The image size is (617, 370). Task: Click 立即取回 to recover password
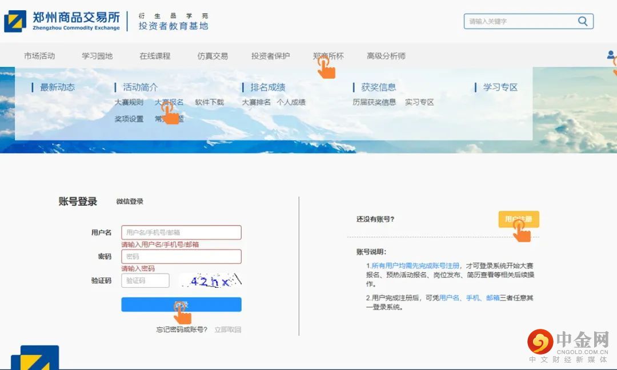228,329
